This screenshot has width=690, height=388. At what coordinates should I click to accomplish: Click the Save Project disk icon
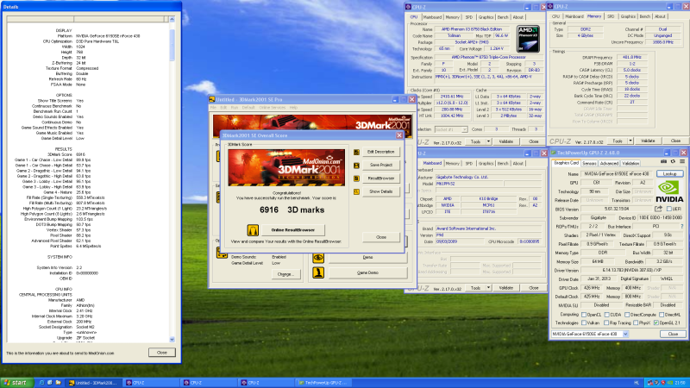tap(357, 165)
